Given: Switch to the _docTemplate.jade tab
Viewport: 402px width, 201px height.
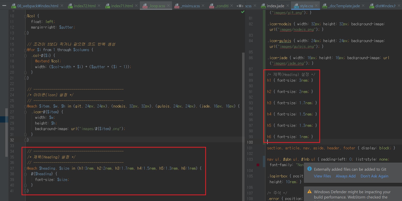Looking at the screenshot, I should 345,6.
